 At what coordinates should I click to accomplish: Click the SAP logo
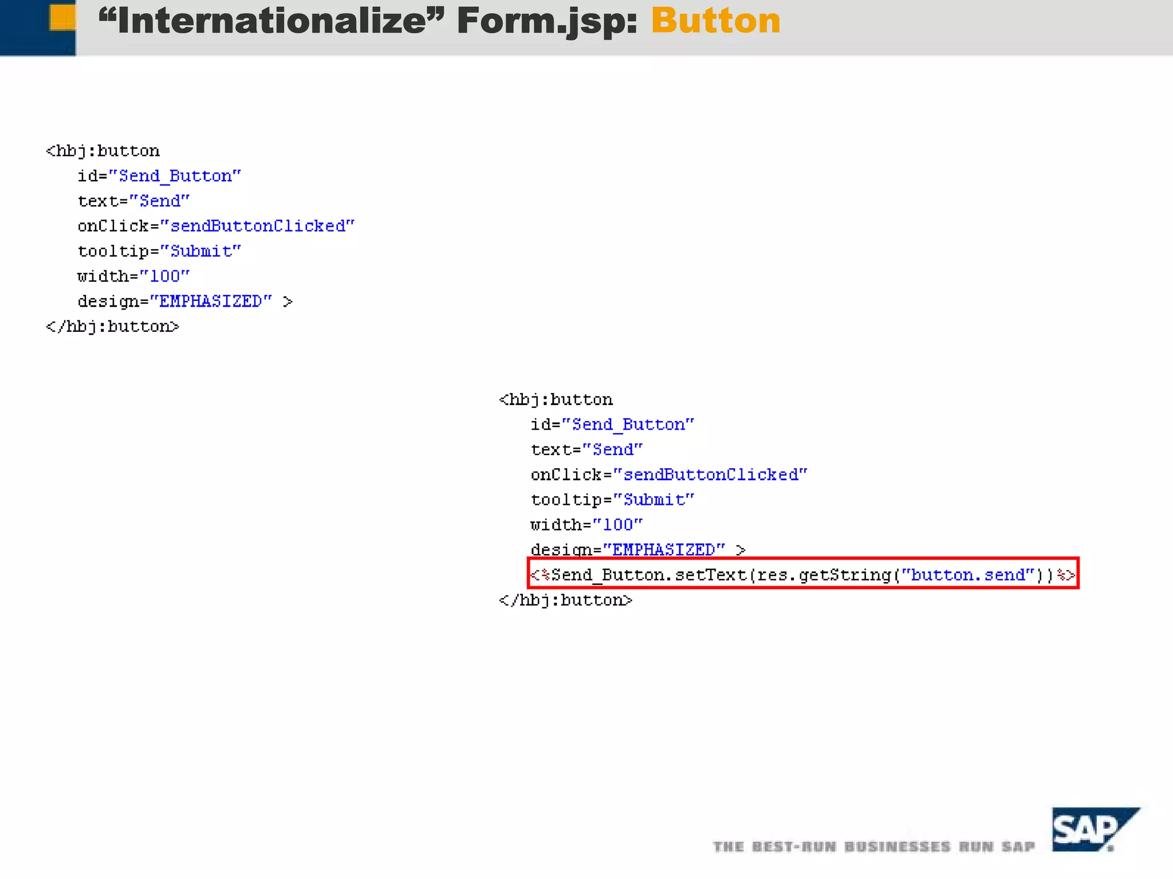click(x=1095, y=829)
